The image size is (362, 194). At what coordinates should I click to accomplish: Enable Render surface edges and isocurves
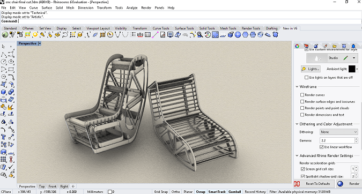tap(302, 101)
